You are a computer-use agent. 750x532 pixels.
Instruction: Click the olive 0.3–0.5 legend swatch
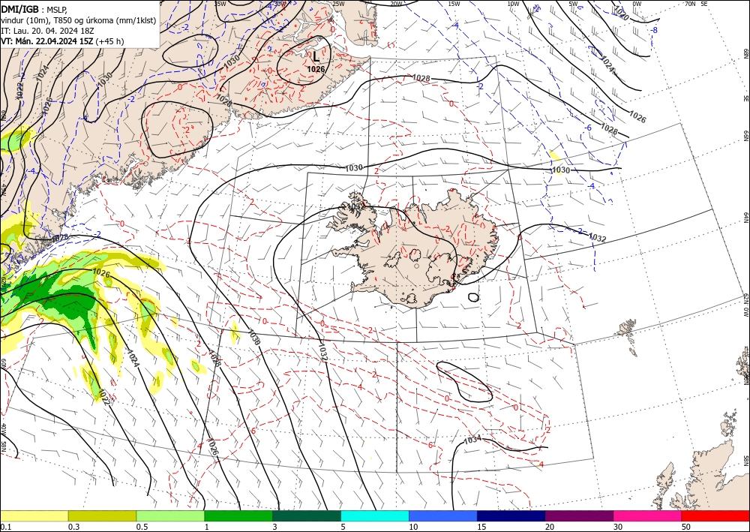(102, 515)
